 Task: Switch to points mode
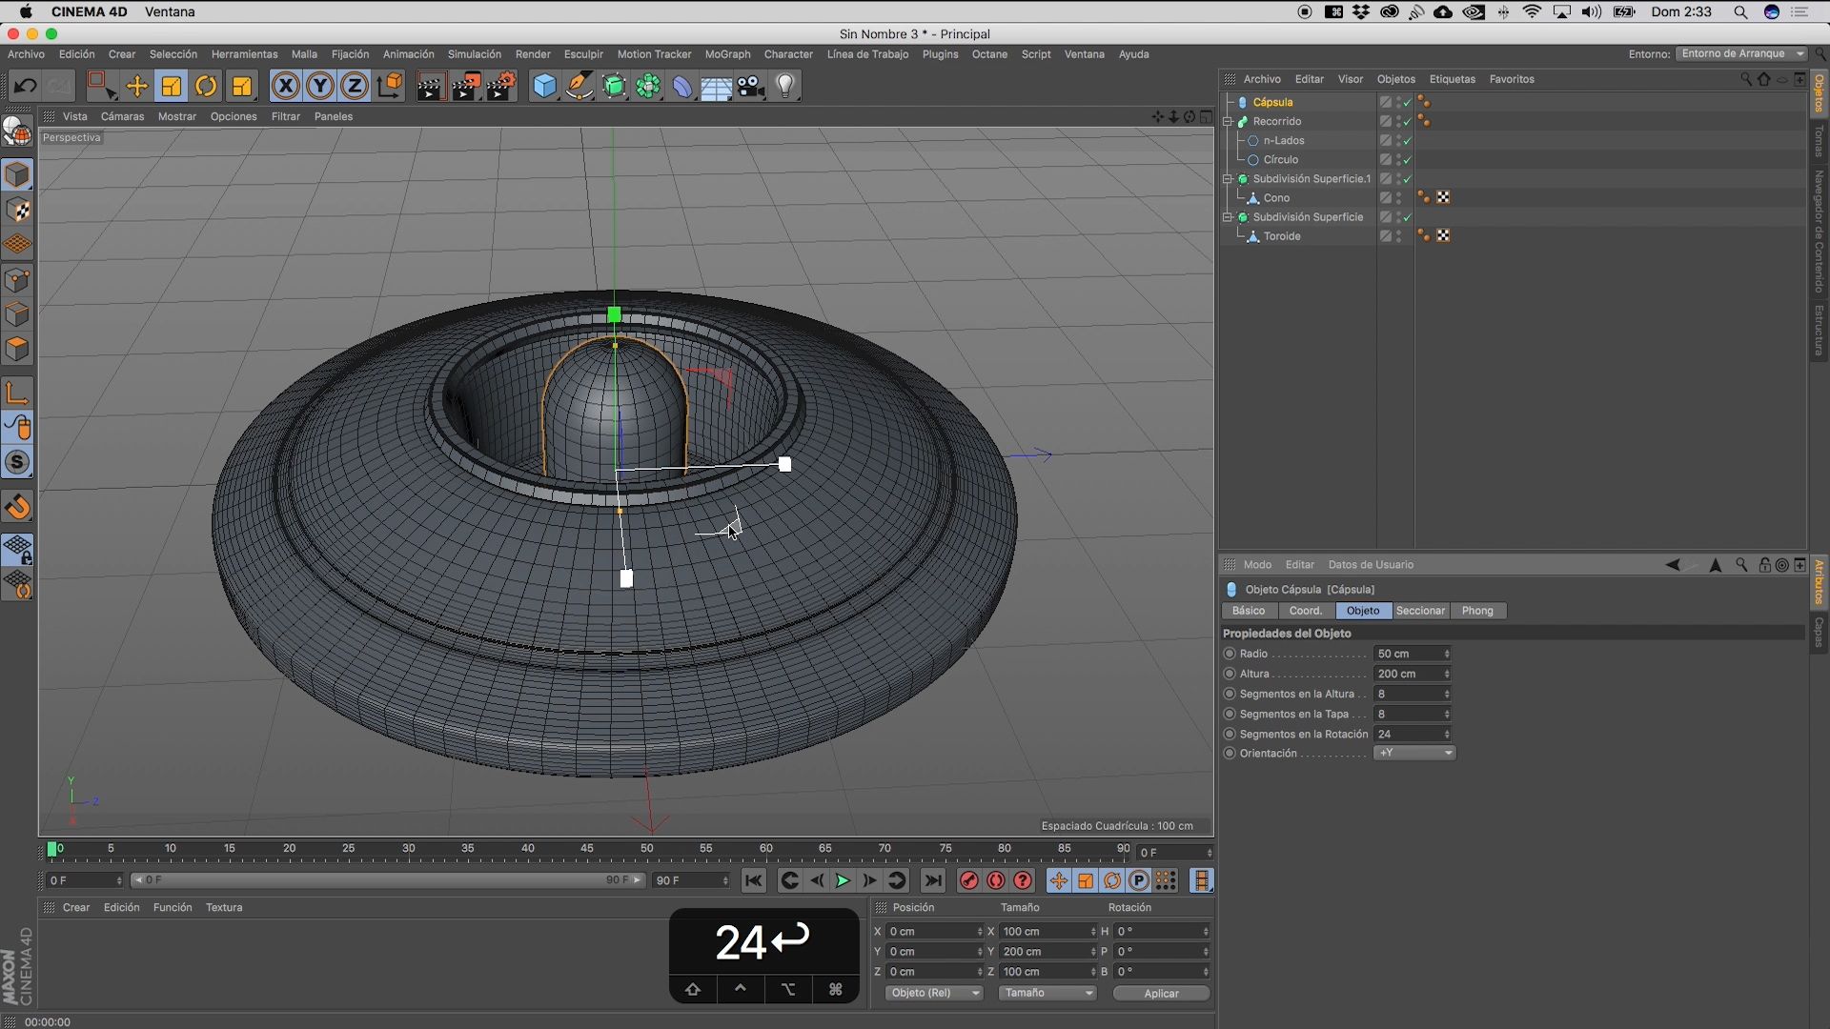tap(17, 280)
